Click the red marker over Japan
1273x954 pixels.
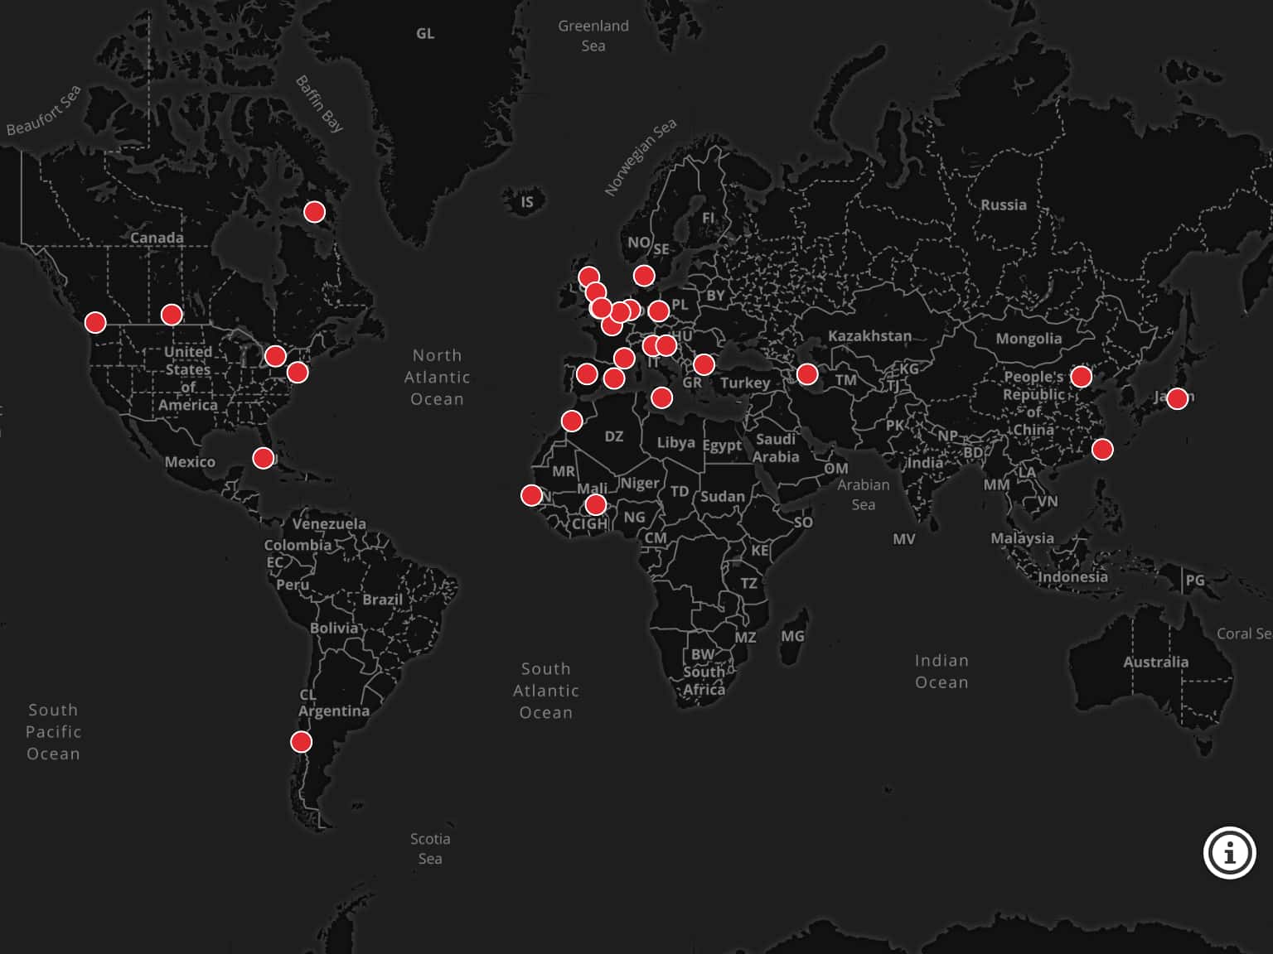pos(1177,398)
